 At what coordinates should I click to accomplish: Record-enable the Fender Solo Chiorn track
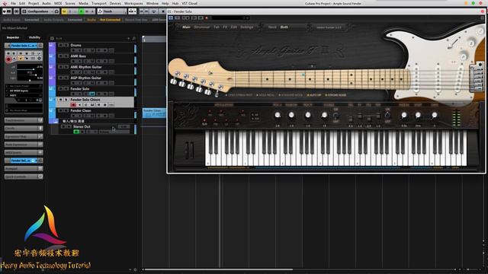pyautogui.click(x=73, y=105)
